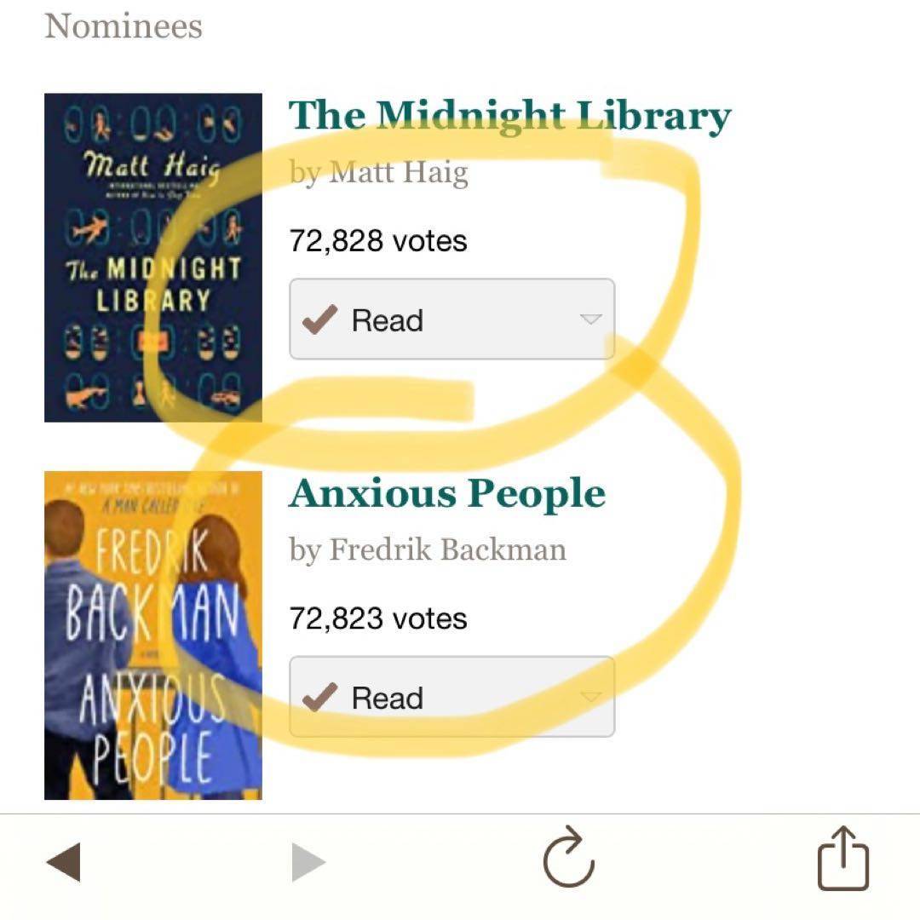Viewport: 920px width, 920px height.
Task: Tap the Anxious People book cover
Action: click(153, 635)
